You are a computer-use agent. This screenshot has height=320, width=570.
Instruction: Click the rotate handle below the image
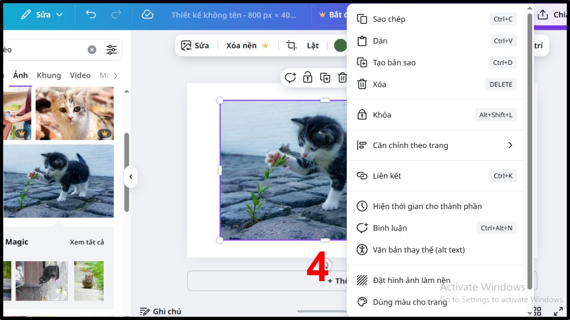coord(326,266)
